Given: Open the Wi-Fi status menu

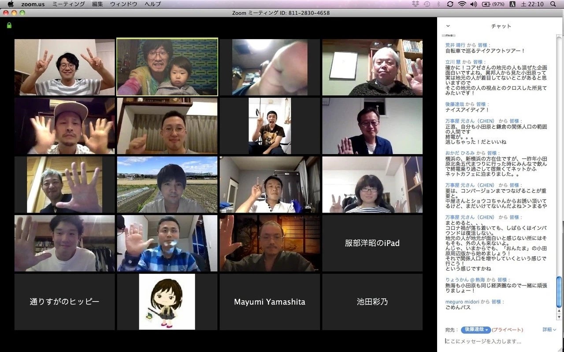Looking at the screenshot, I should click(x=462, y=4).
